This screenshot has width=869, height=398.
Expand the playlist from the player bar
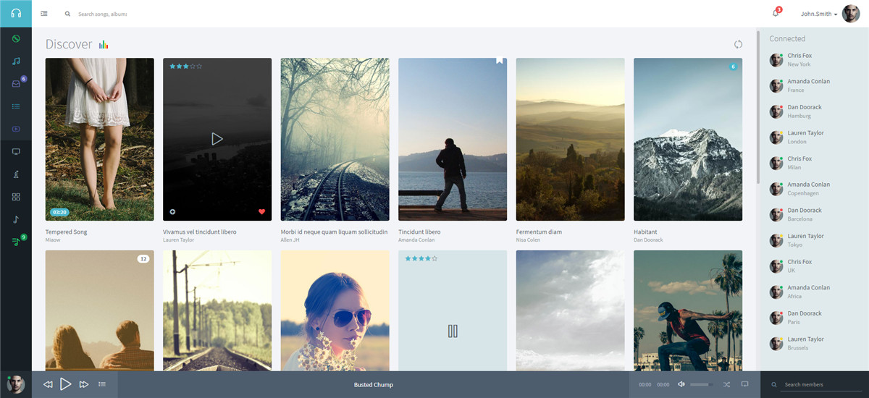tap(102, 384)
